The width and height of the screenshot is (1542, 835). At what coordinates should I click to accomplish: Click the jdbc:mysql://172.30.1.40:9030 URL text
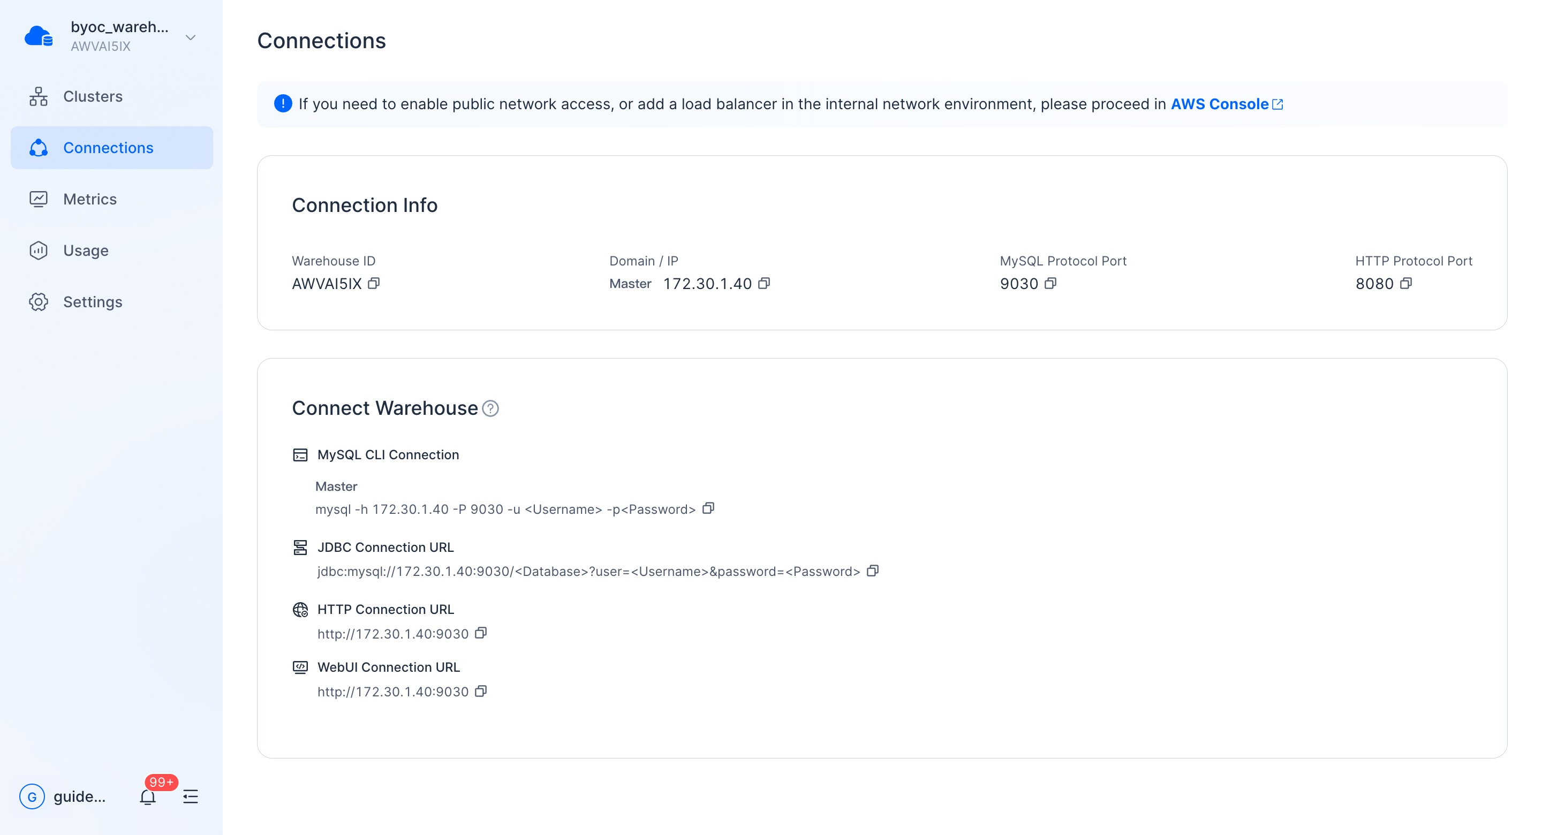[x=588, y=572]
